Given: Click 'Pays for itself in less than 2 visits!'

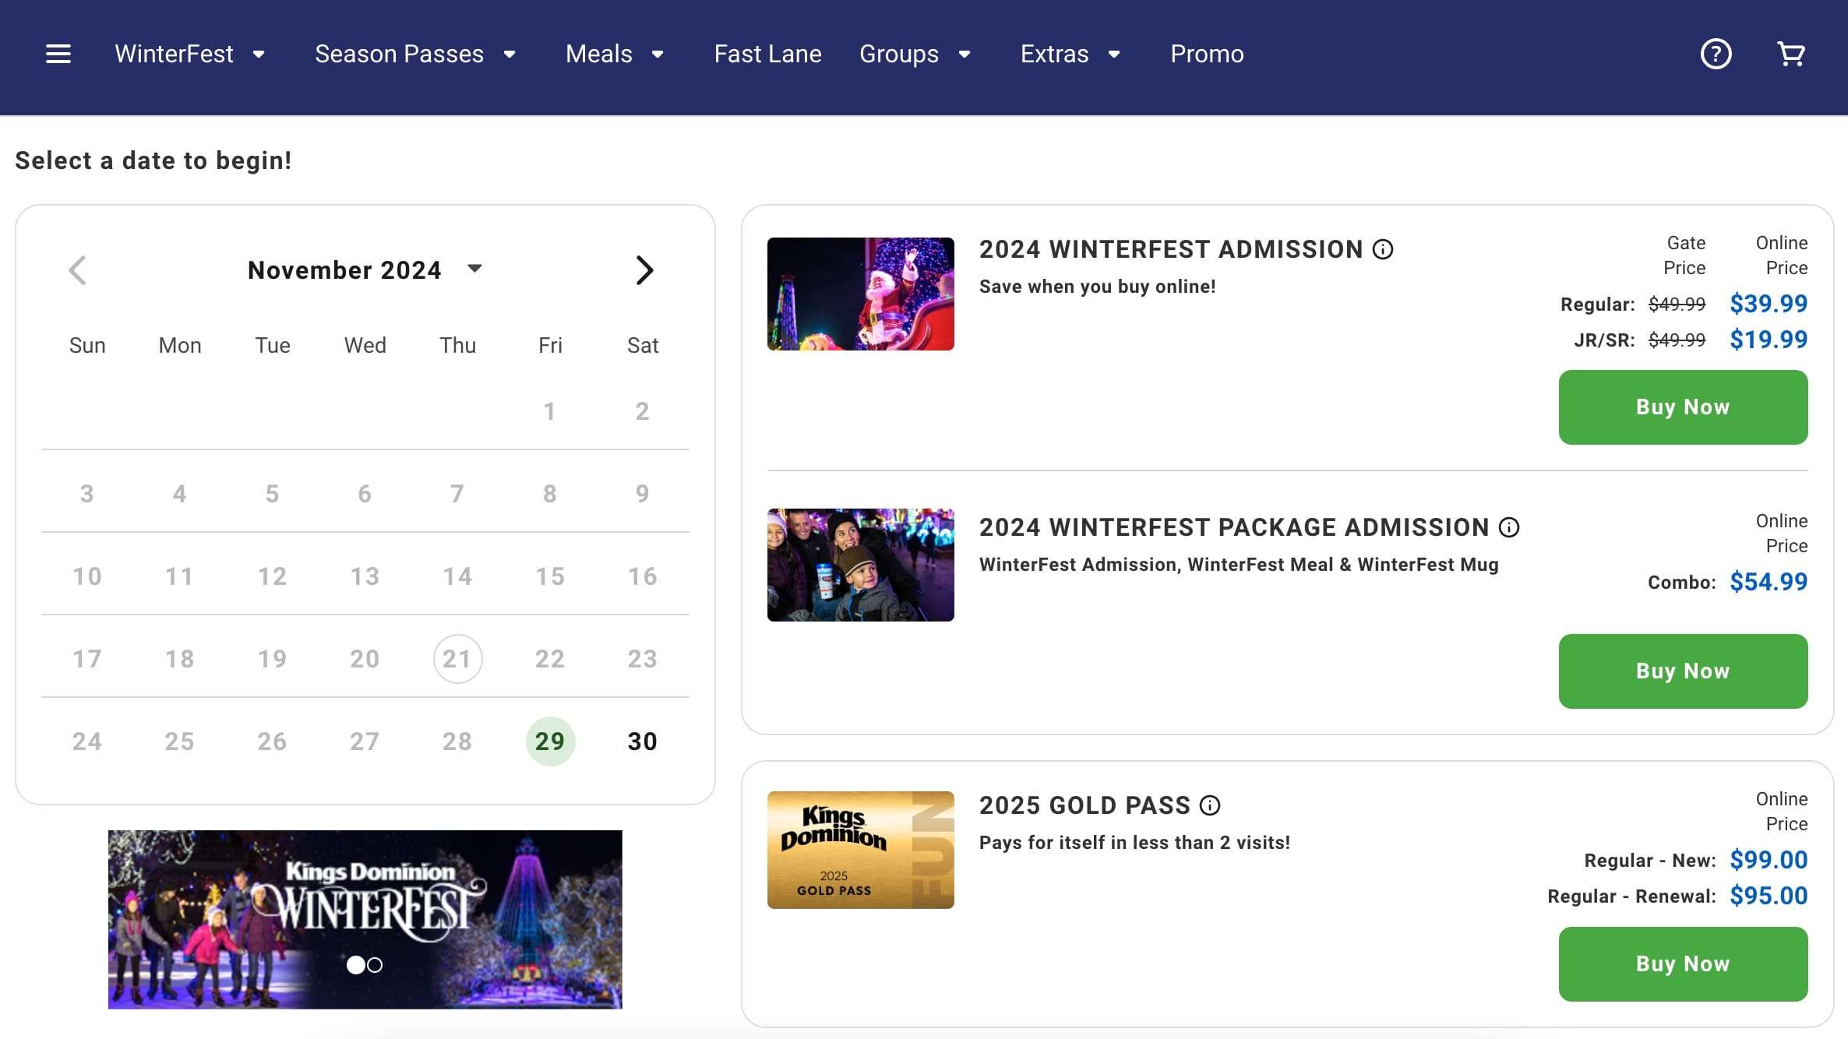Looking at the screenshot, I should tap(1134, 843).
